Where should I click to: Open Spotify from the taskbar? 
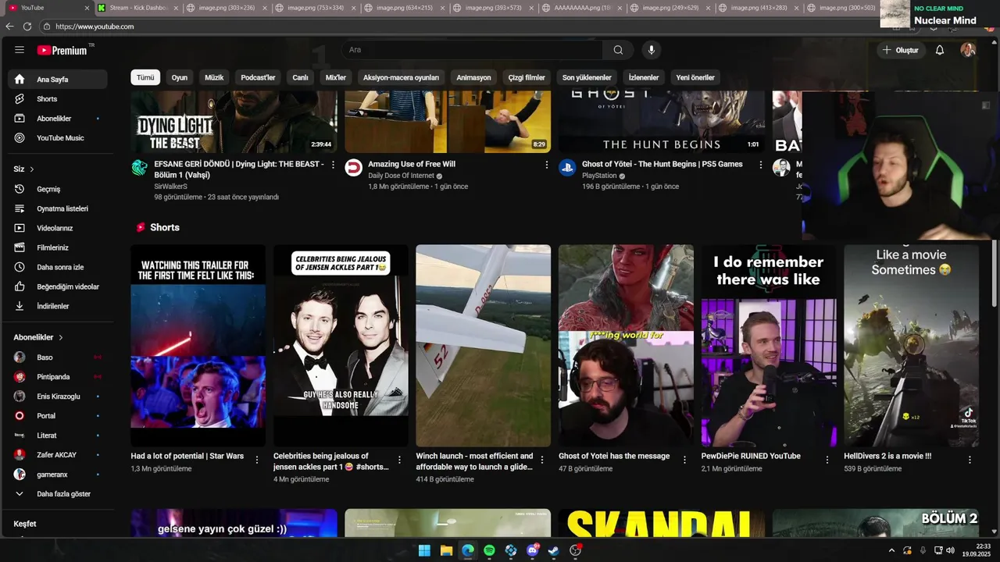click(489, 550)
